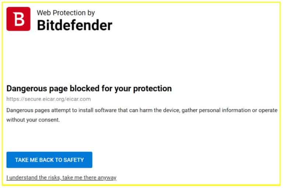Click 'Take me back to safety' button
283x188 pixels.
click(x=49, y=160)
